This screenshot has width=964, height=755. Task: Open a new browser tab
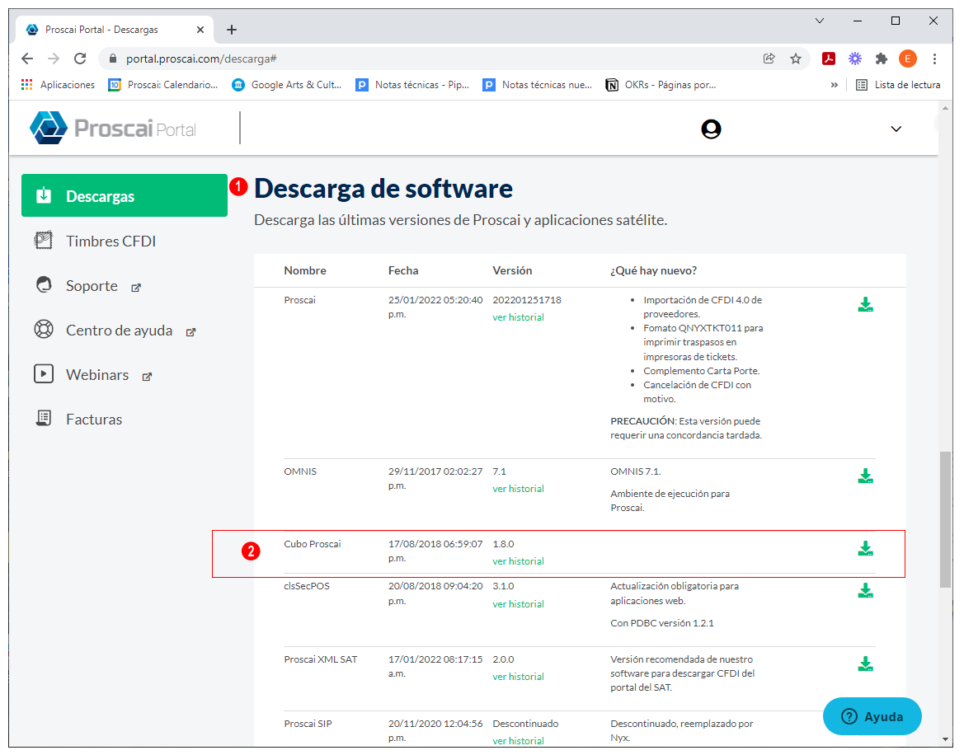[x=232, y=30]
